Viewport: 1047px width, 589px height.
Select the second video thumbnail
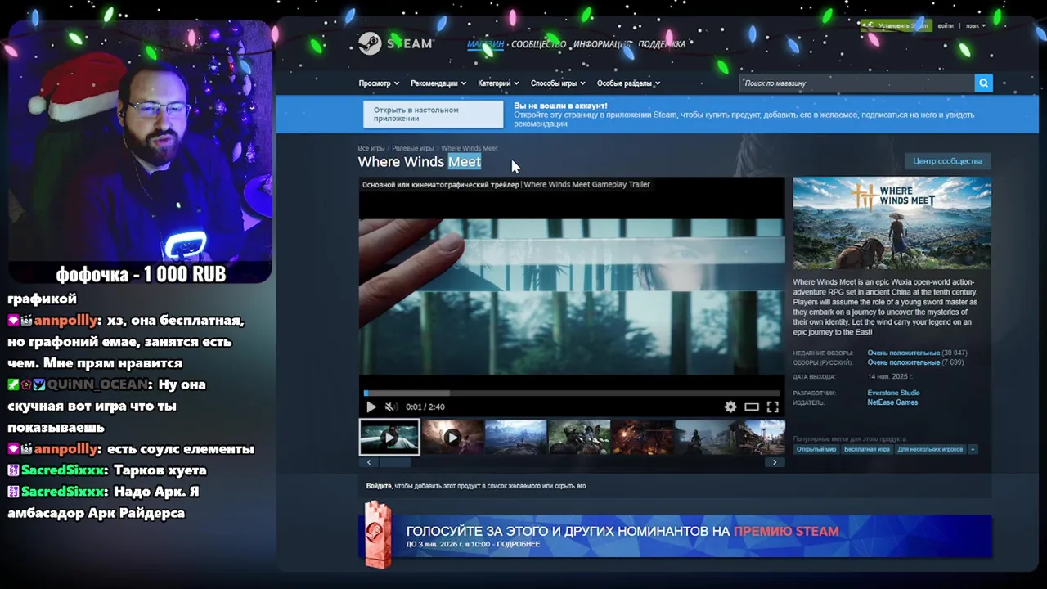[452, 438]
